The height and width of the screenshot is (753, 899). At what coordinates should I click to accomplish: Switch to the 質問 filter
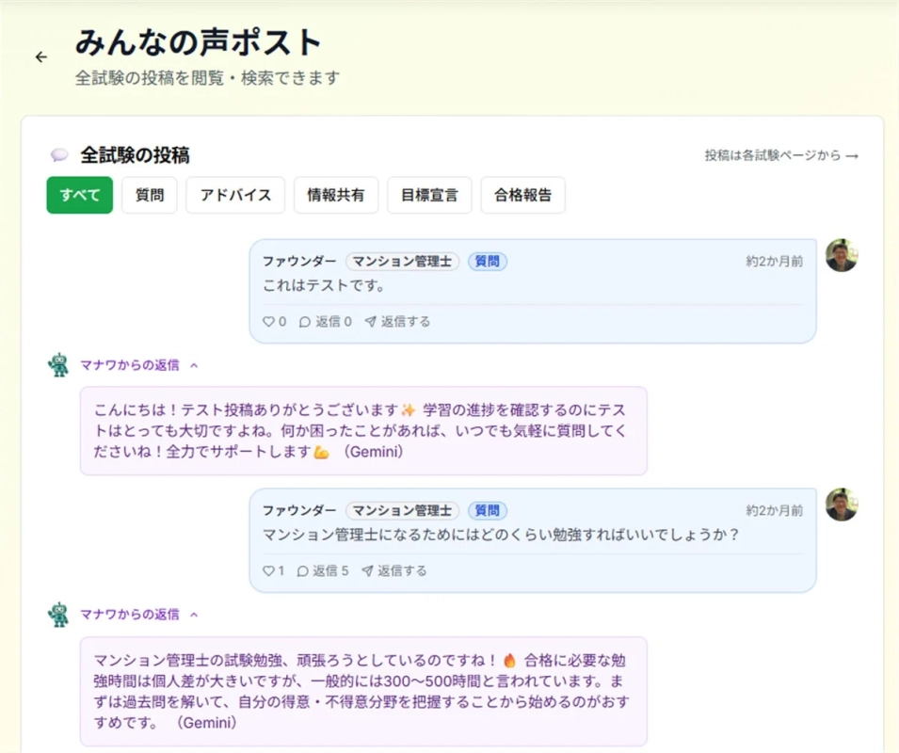pos(149,195)
